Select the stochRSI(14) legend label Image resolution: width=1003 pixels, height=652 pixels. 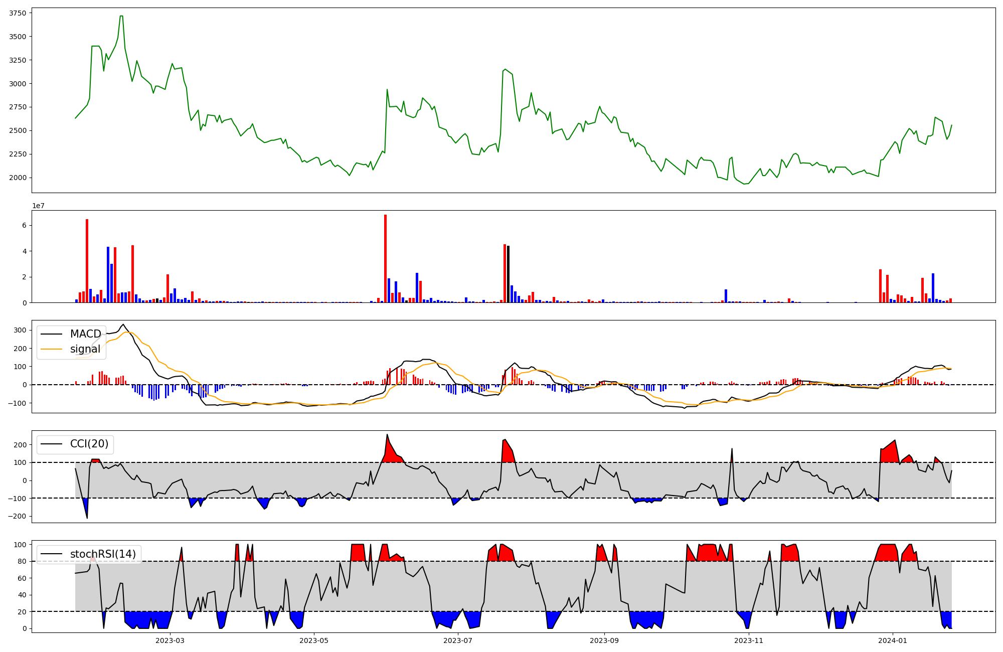(103, 554)
